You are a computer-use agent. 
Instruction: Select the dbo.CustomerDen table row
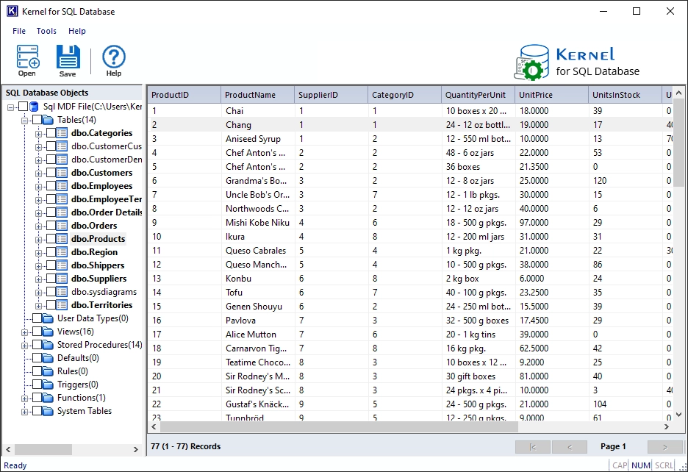(106, 160)
